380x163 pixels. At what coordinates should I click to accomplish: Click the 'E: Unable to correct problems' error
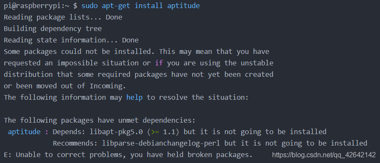click(x=128, y=155)
